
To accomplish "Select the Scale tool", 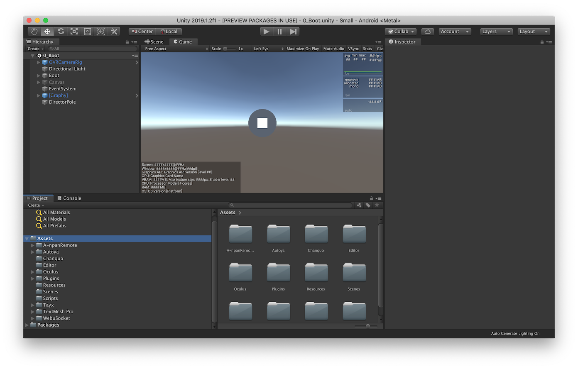I will tap(74, 32).
